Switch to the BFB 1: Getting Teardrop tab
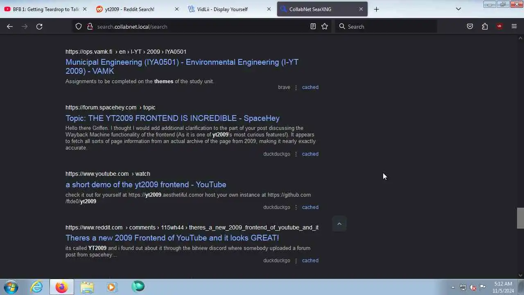This screenshot has width=524, height=295. (46, 9)
